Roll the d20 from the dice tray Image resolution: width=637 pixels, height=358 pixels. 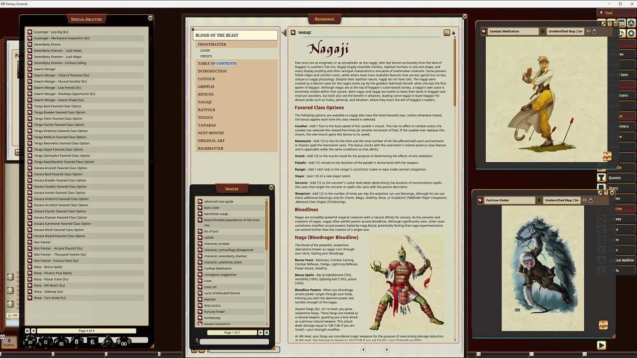pos(30,342)
